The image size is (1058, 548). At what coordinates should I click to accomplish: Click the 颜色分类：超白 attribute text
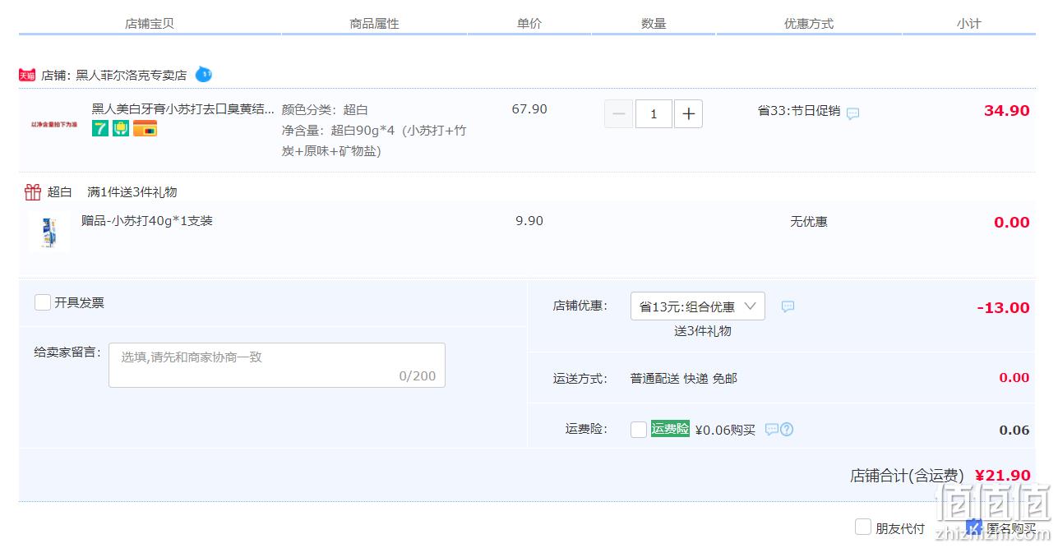pyautogui.click(x=325, y=110)
